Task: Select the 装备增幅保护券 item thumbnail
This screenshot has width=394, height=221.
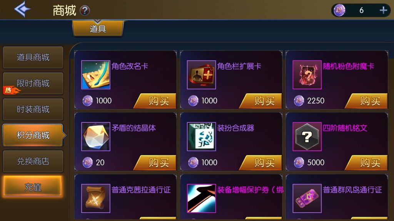Action: click(201, 198)
